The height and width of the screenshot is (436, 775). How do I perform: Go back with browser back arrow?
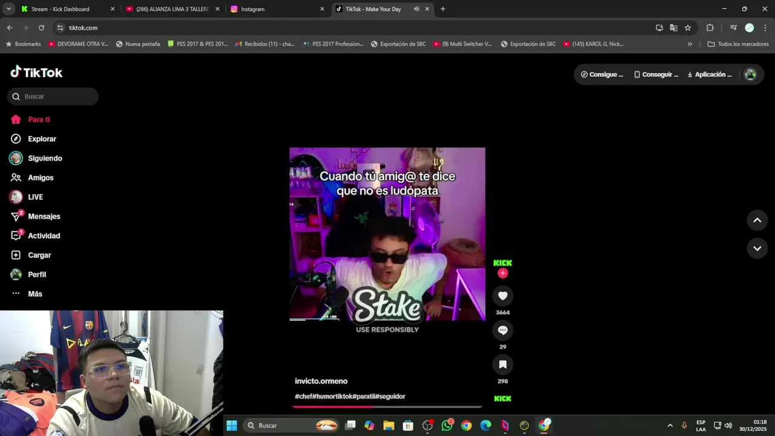point(10,28)
